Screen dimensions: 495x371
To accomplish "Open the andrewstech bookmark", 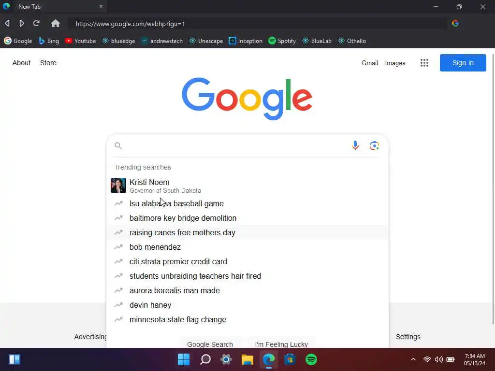I will point(161,41).
